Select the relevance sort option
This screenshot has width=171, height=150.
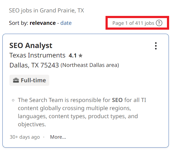pyautogui.click(x=43, y=23)
